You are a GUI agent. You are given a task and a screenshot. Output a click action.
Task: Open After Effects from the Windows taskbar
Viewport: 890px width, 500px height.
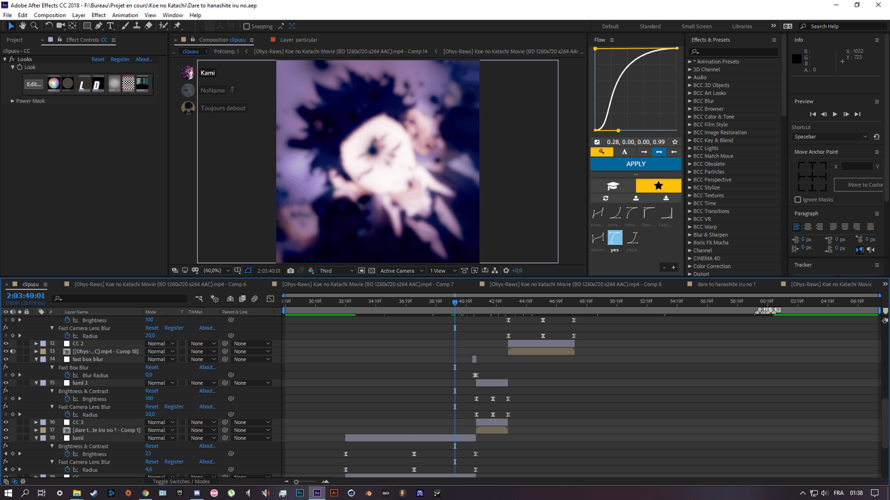(317, 493)
